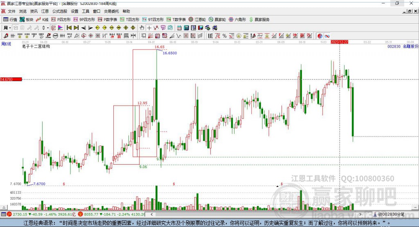This screenshot has height=227, width=419.
Task: Click the calendar date icon
Action: (179, 28)
